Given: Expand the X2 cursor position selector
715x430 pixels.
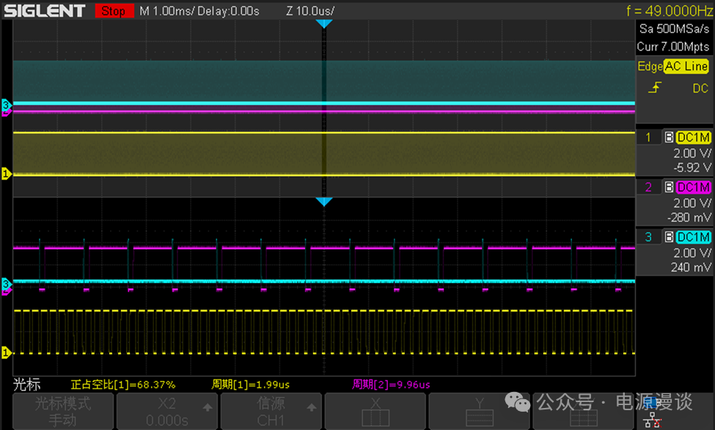Looking at the screenshot, I should (167, 412).
